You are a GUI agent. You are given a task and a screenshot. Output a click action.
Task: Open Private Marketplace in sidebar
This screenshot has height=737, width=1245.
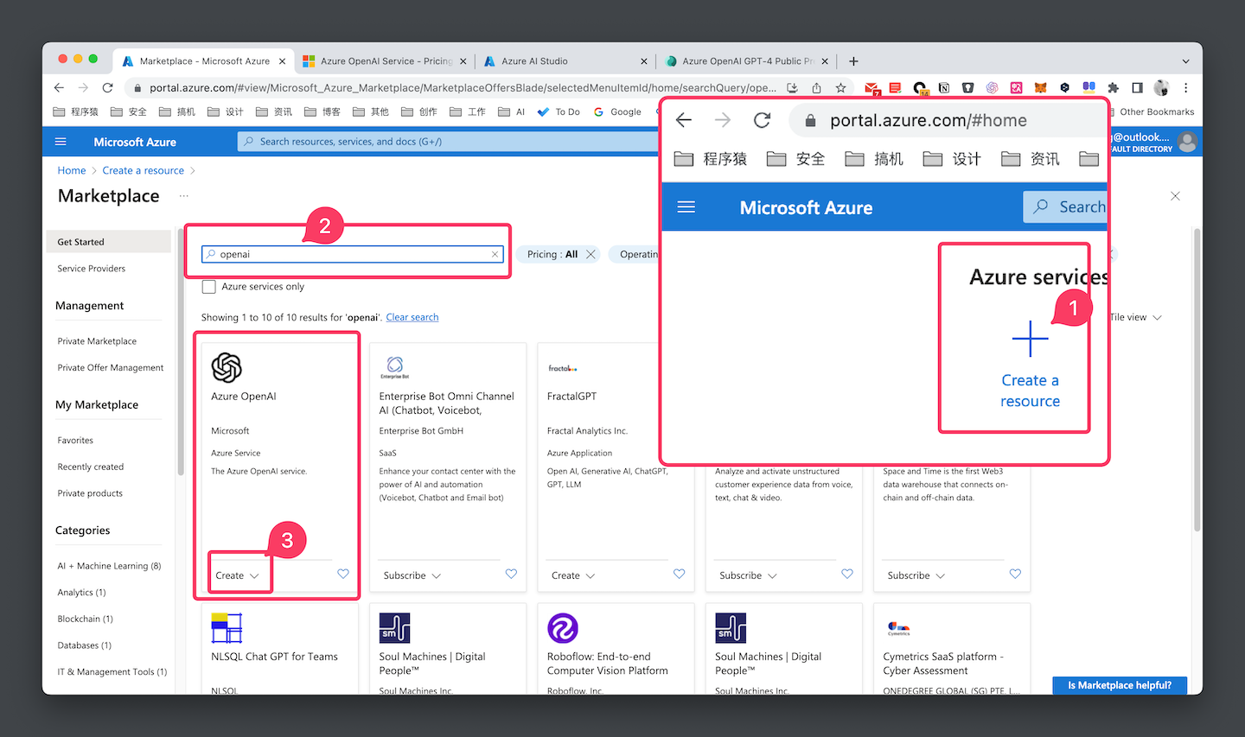tap(97, 341)
